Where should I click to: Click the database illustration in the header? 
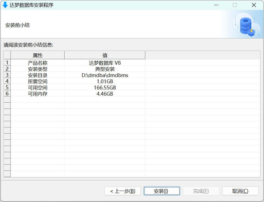(247, 25)
